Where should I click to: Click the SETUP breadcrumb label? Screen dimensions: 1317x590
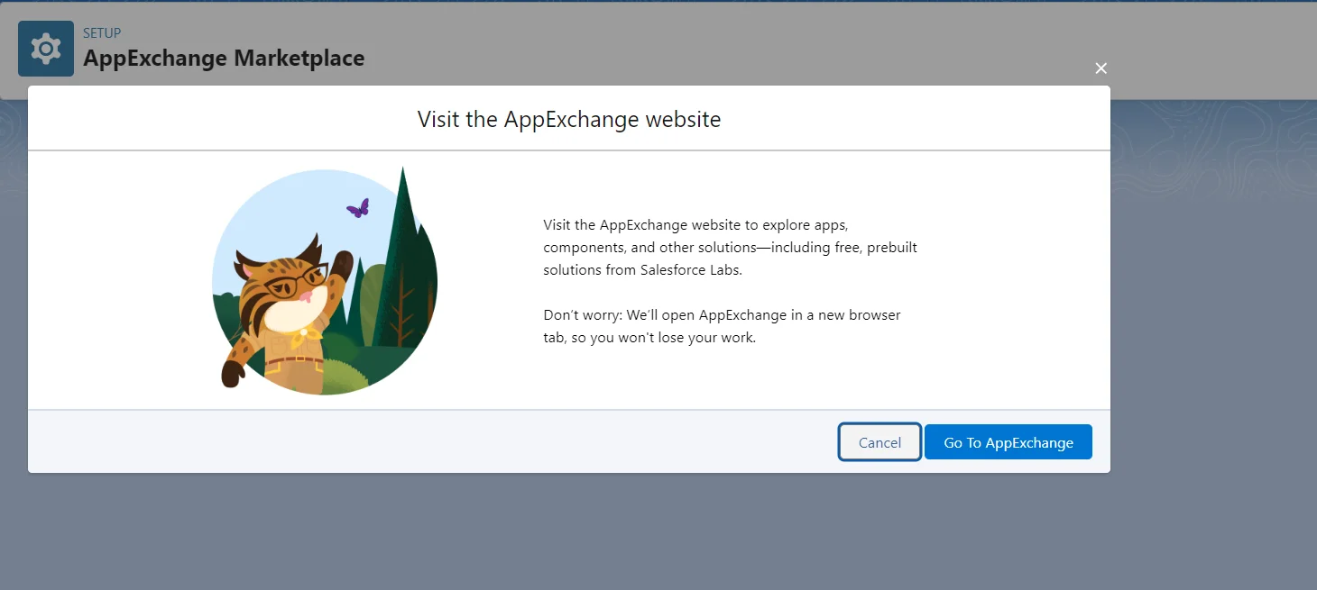(102, 32)
